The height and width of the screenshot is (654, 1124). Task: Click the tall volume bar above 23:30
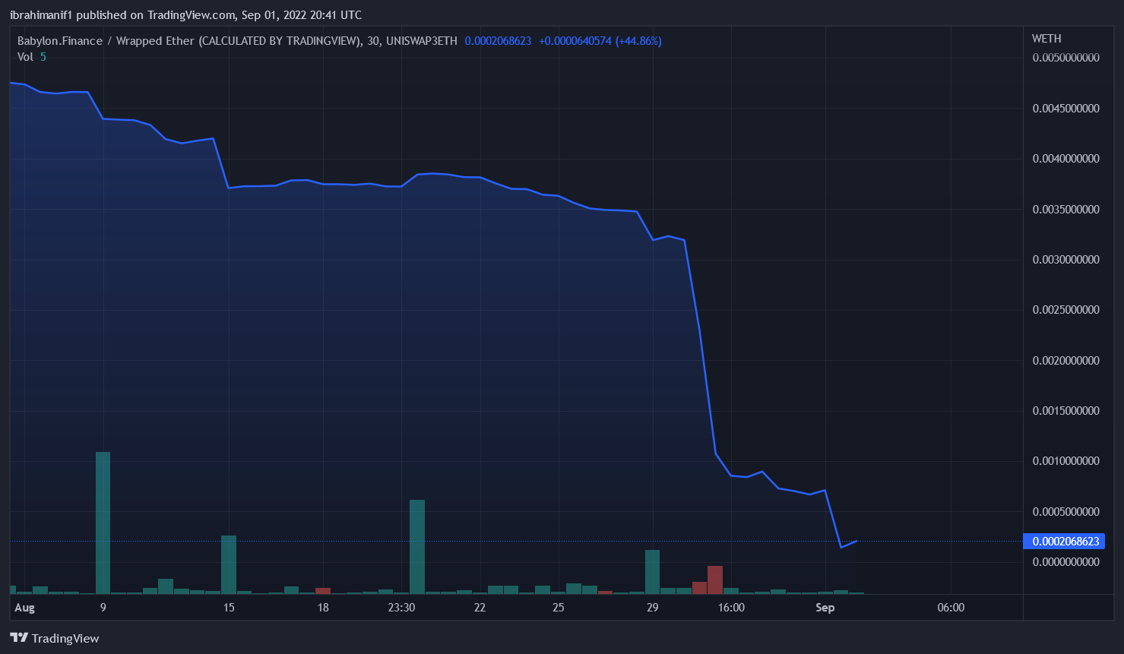[x=417, y=546]
